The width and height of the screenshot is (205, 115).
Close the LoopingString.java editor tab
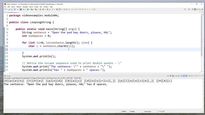click(x=19, y=12)
